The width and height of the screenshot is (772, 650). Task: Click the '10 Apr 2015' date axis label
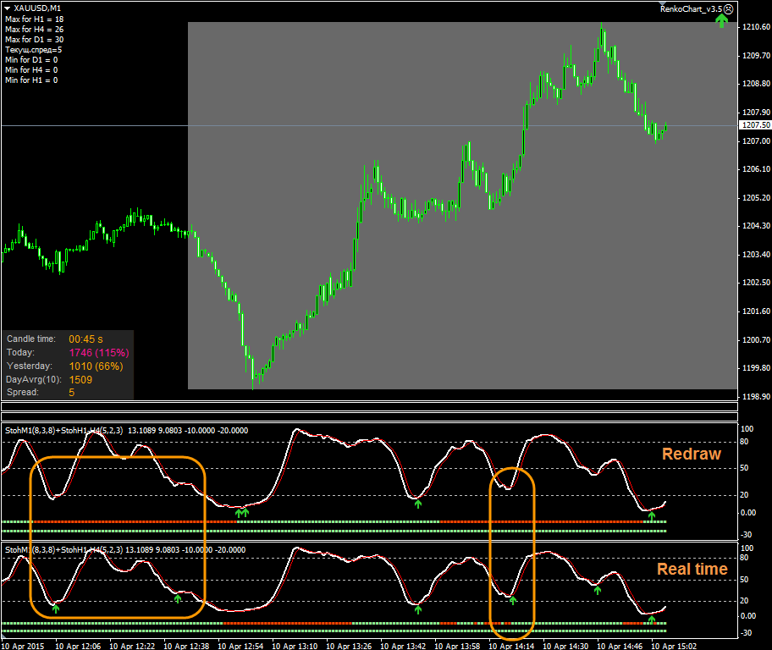[x=23, y=646]
